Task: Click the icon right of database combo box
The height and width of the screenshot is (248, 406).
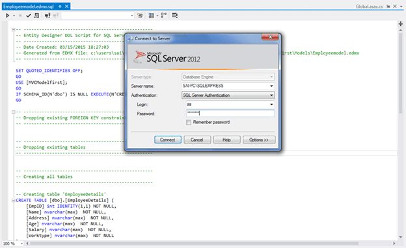Action: pyautogui.click(x=140, y=16)
